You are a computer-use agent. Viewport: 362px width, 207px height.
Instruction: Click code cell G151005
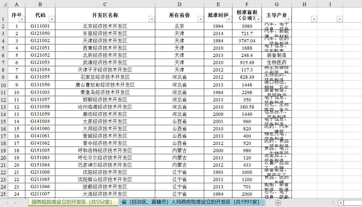(40, 150)
